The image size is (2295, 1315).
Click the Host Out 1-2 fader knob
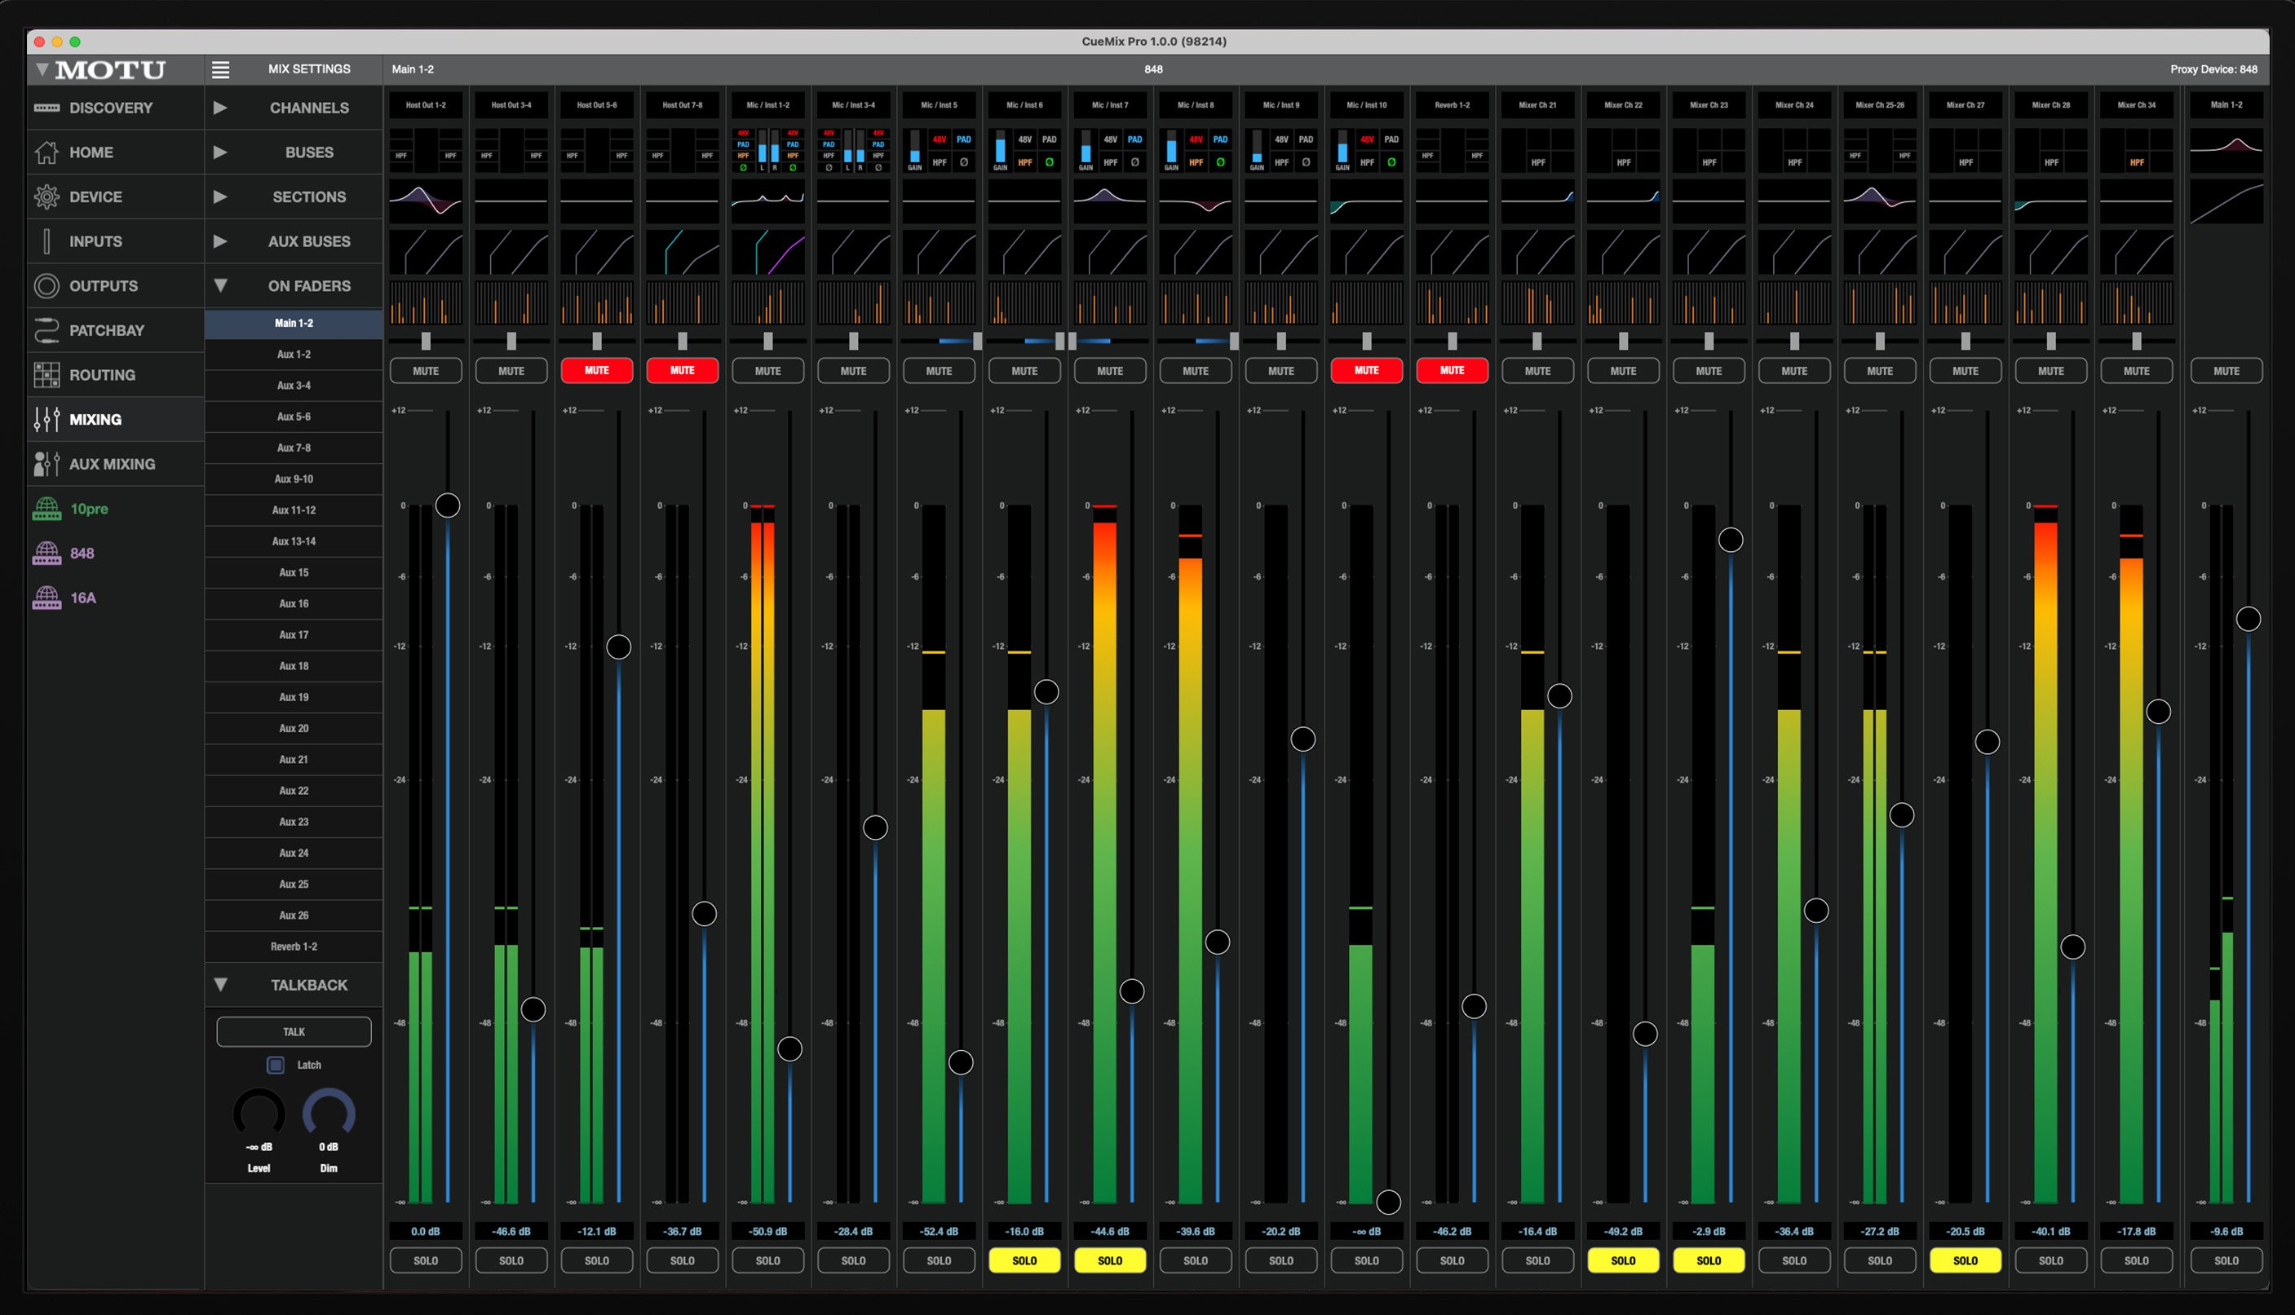(447, 505)
